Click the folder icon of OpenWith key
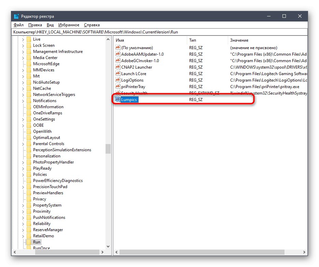This screenshot has width=319, height=267. [x=29, y=131]
